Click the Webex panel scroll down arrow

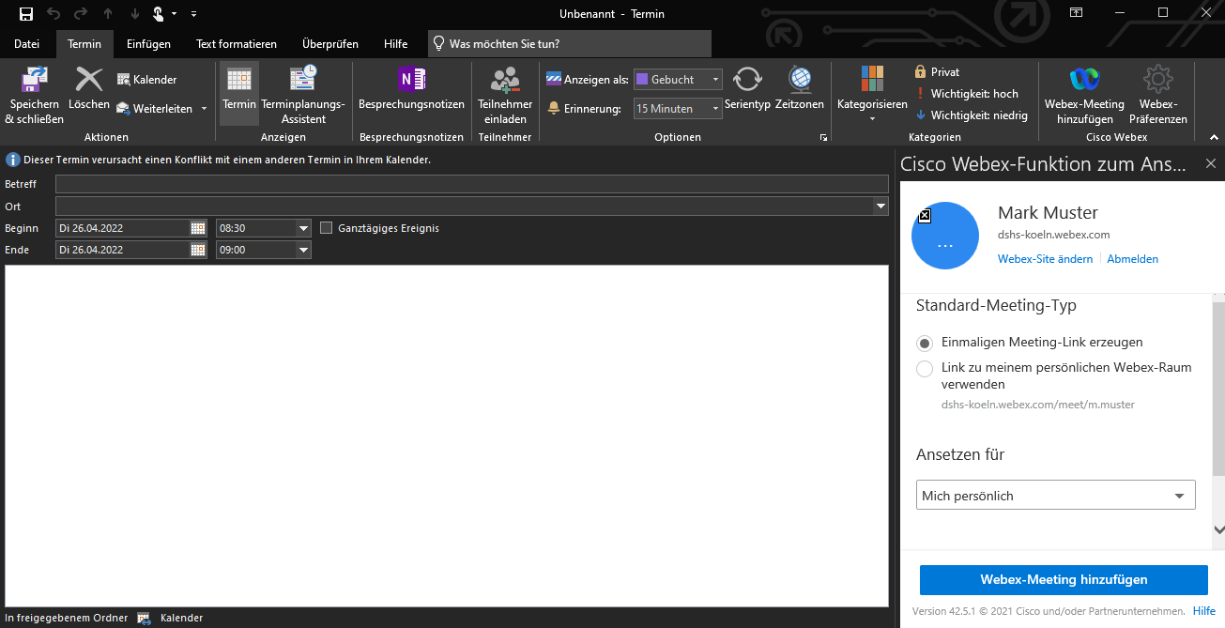[x=1218, y=530]
